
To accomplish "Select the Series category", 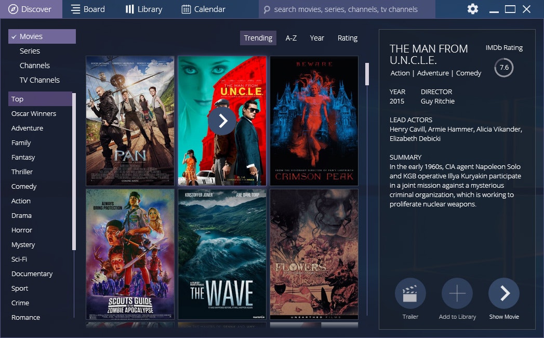I will click(30, 51).
